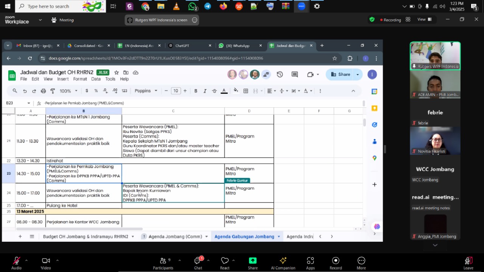
Task: Click the green Share screen icon
Action: (253, 261)
